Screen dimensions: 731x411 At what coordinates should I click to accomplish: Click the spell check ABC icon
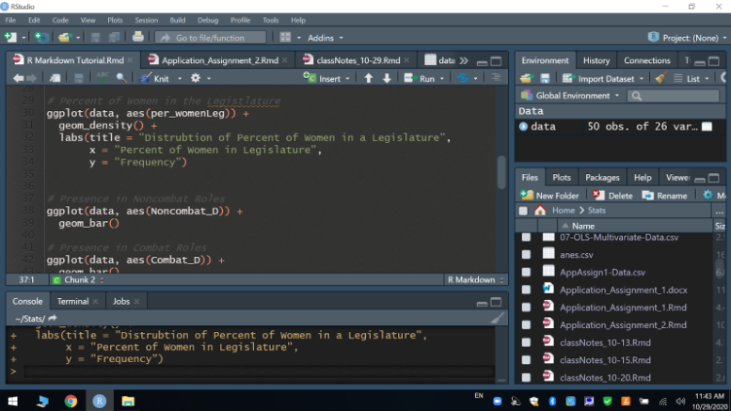pyautogui.click(x=103, y=77)
